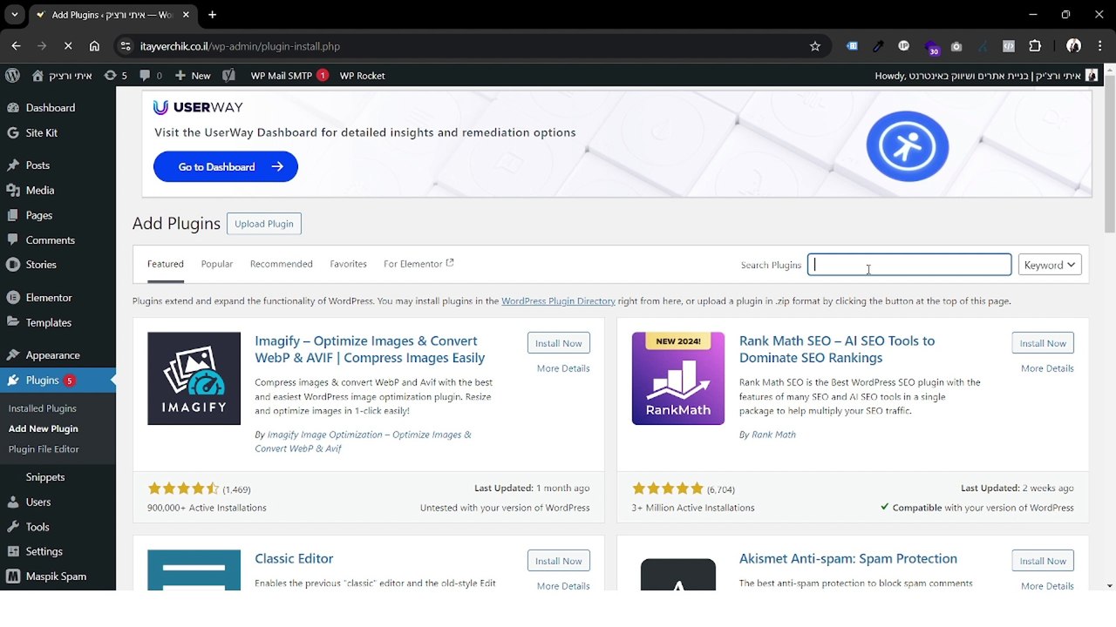Screen dimensions: 1116x627
Task: Switch to the Popular plugins tab
Action: click(217, 264)
